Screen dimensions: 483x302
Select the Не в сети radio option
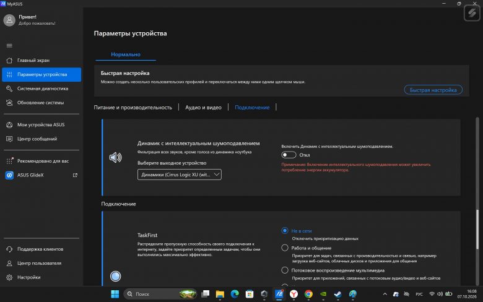(285, 231)
